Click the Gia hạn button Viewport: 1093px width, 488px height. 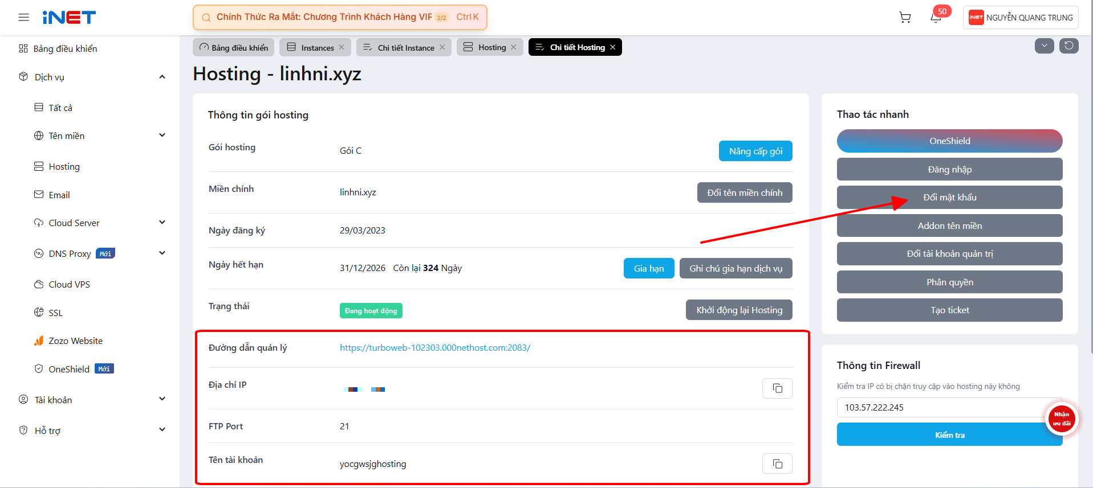pyautogui.click(x=649, y=268)
